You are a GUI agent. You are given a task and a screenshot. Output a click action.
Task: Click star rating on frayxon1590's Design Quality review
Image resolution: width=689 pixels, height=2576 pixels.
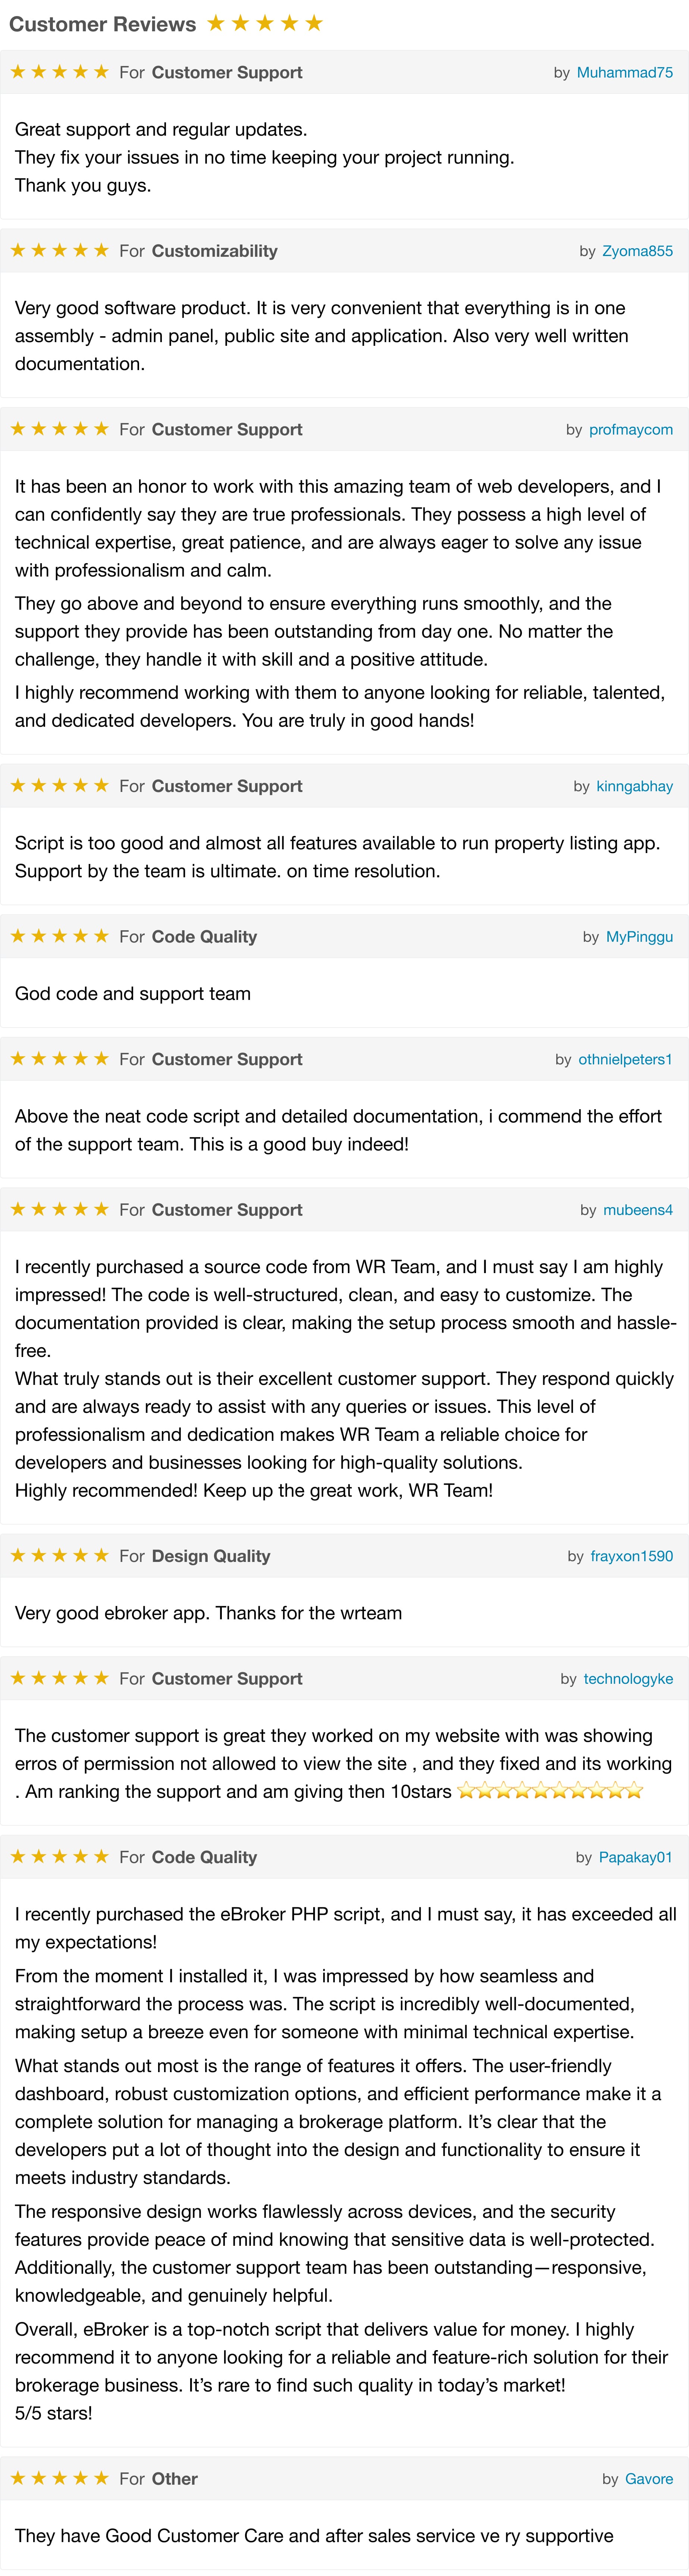[x=59, y=1556]
